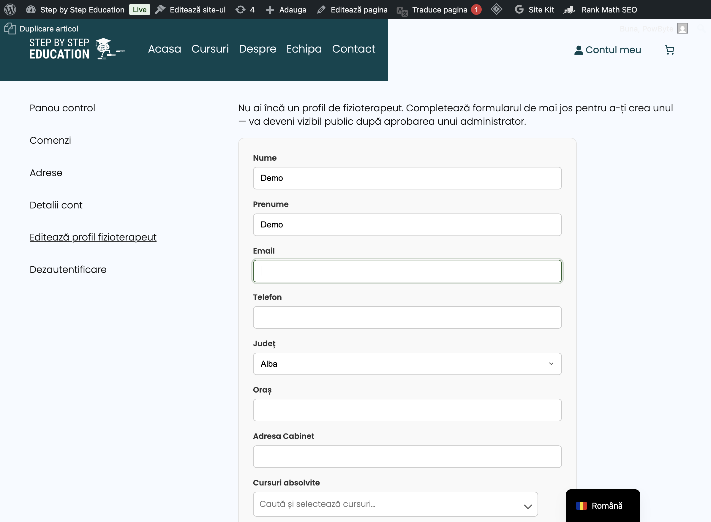Click the Step by Step Education logo

coord(77,49)
